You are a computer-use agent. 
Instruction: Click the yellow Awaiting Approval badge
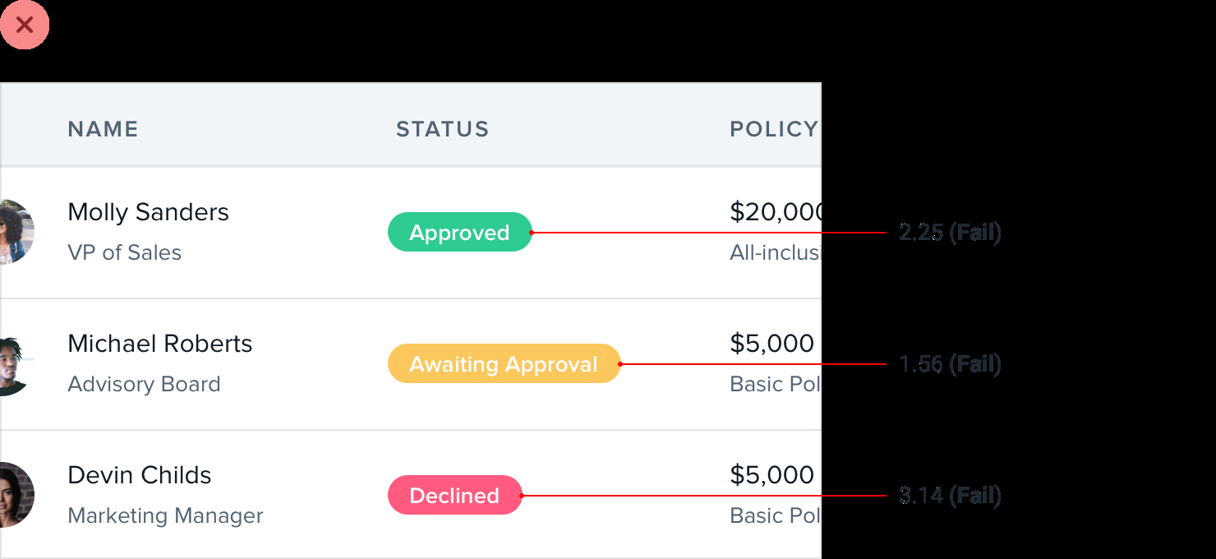(x=504, y=364)
